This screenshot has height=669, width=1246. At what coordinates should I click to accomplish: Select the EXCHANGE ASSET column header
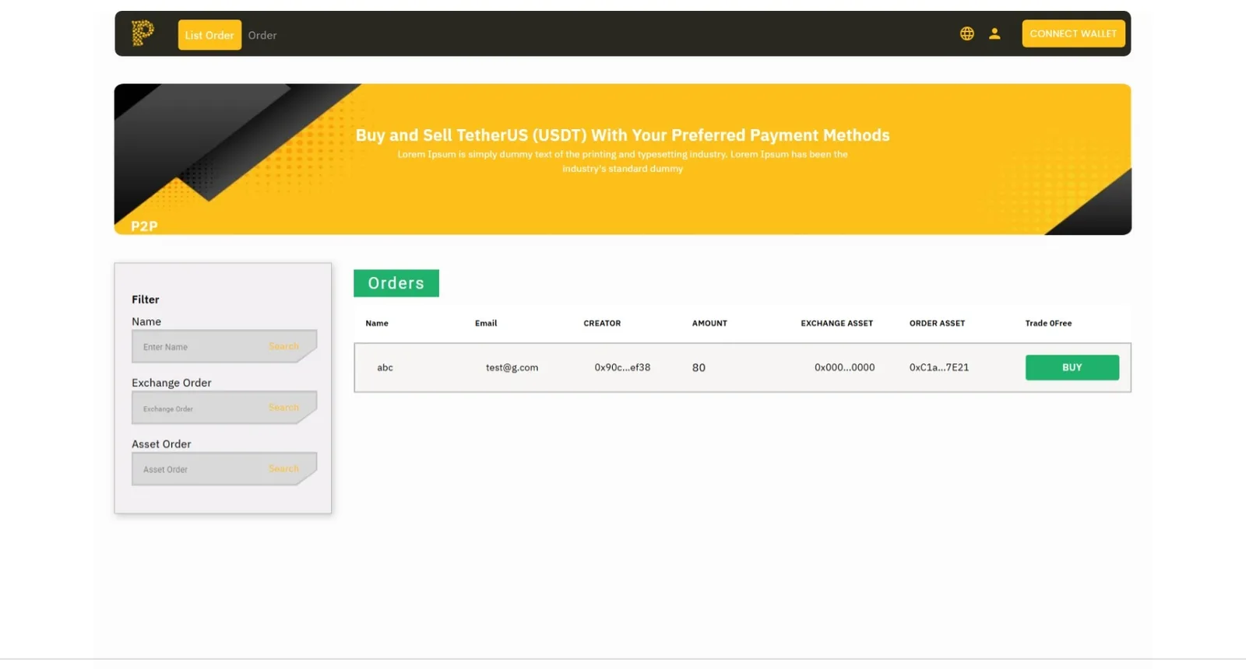pyautogui.click(x=836, y=323)
